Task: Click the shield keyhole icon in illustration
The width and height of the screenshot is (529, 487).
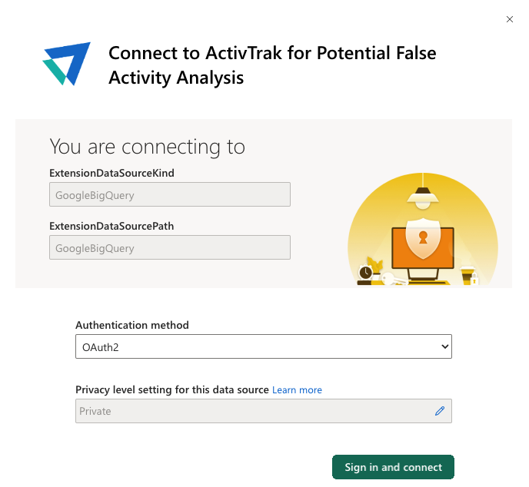Action: pyautogui.click(x=423, y=237)
